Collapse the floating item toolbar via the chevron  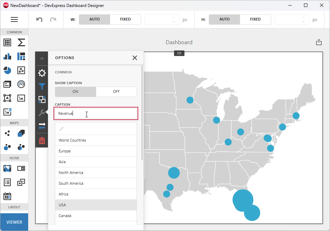coord(42,58)
